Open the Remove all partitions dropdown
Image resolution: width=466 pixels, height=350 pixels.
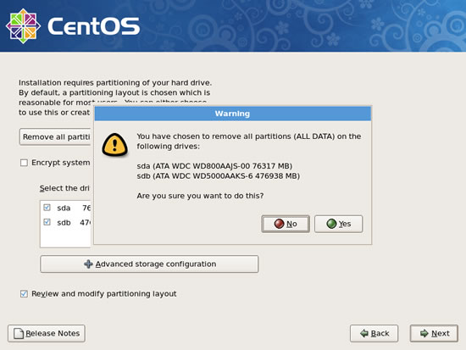click(x=55, y=136)
